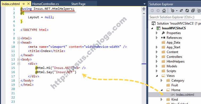Collapse the div outlining region on line 14

[x=19, y=64]
